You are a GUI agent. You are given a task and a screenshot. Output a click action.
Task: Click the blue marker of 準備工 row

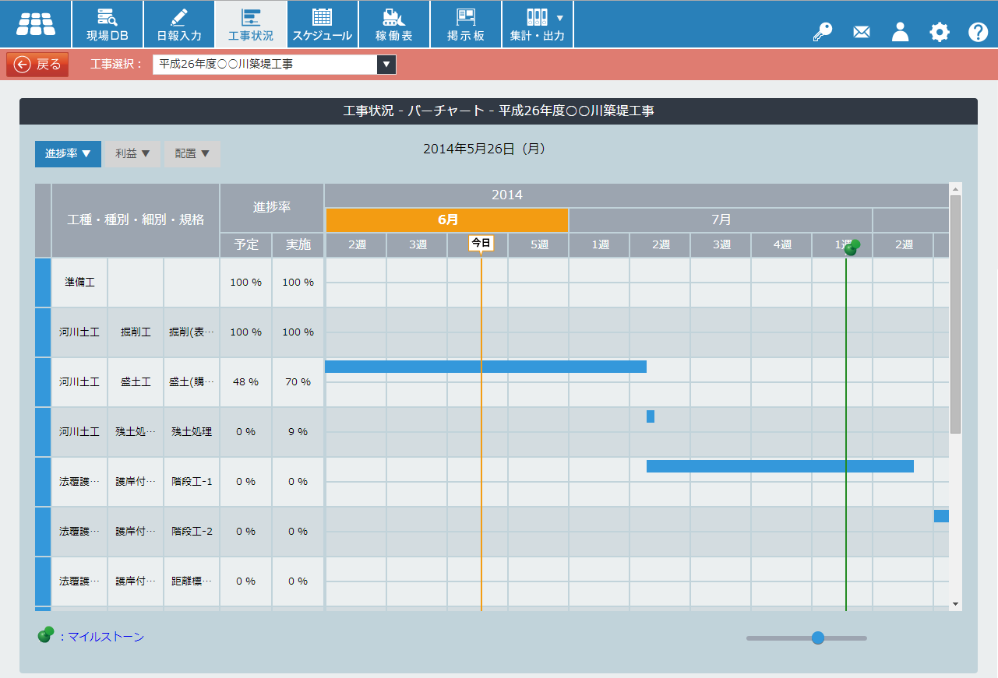click(x=43, y=282)
